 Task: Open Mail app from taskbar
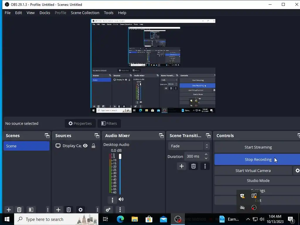pos(163,219)
